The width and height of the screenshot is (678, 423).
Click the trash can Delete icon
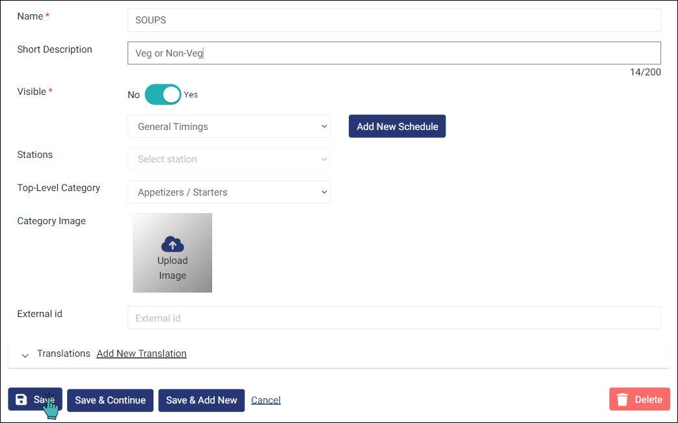pos(623,400)
